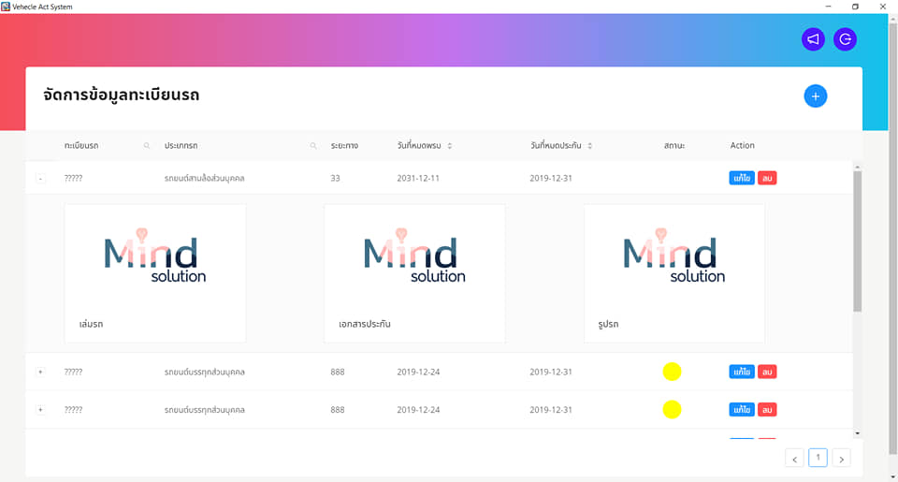Image resolution: width=898 pixels, height=482 pixels.
Task: Click the megaphone announcement icon
Action: 813,39
